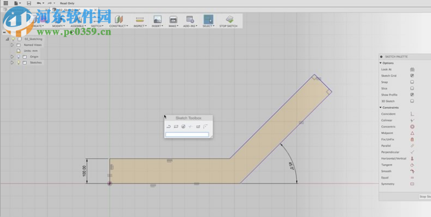This screenshot has height=217, width=431.
Task: Uncheck the Sketch Grid checkbox
Action: (x=412, y=75)
